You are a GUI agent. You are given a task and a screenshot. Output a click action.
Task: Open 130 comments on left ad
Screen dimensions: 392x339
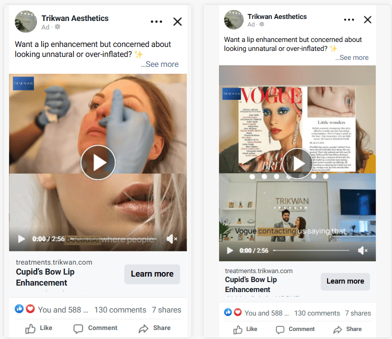coord(120,310)
